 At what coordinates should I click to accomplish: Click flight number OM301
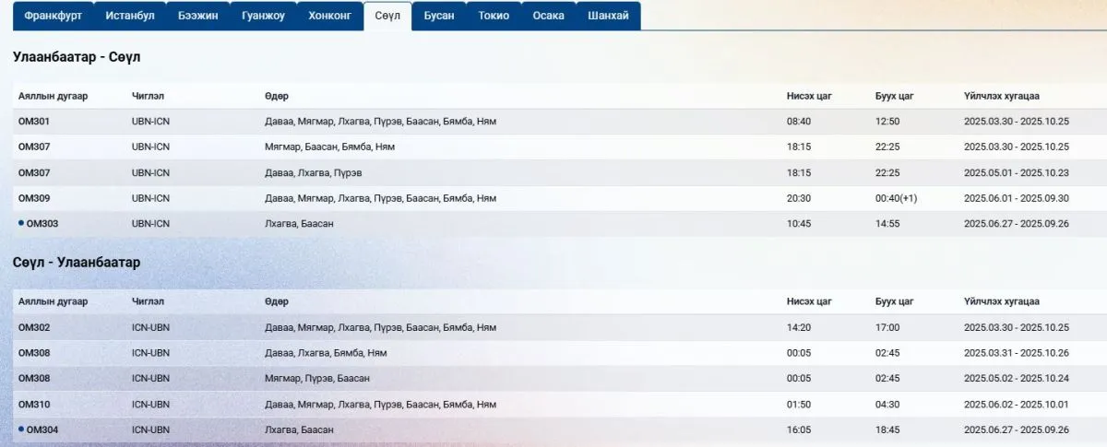click(x=34, y=122)
